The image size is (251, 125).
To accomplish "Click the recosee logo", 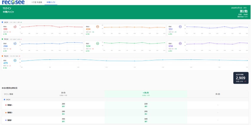I will (x=13, y=2).
